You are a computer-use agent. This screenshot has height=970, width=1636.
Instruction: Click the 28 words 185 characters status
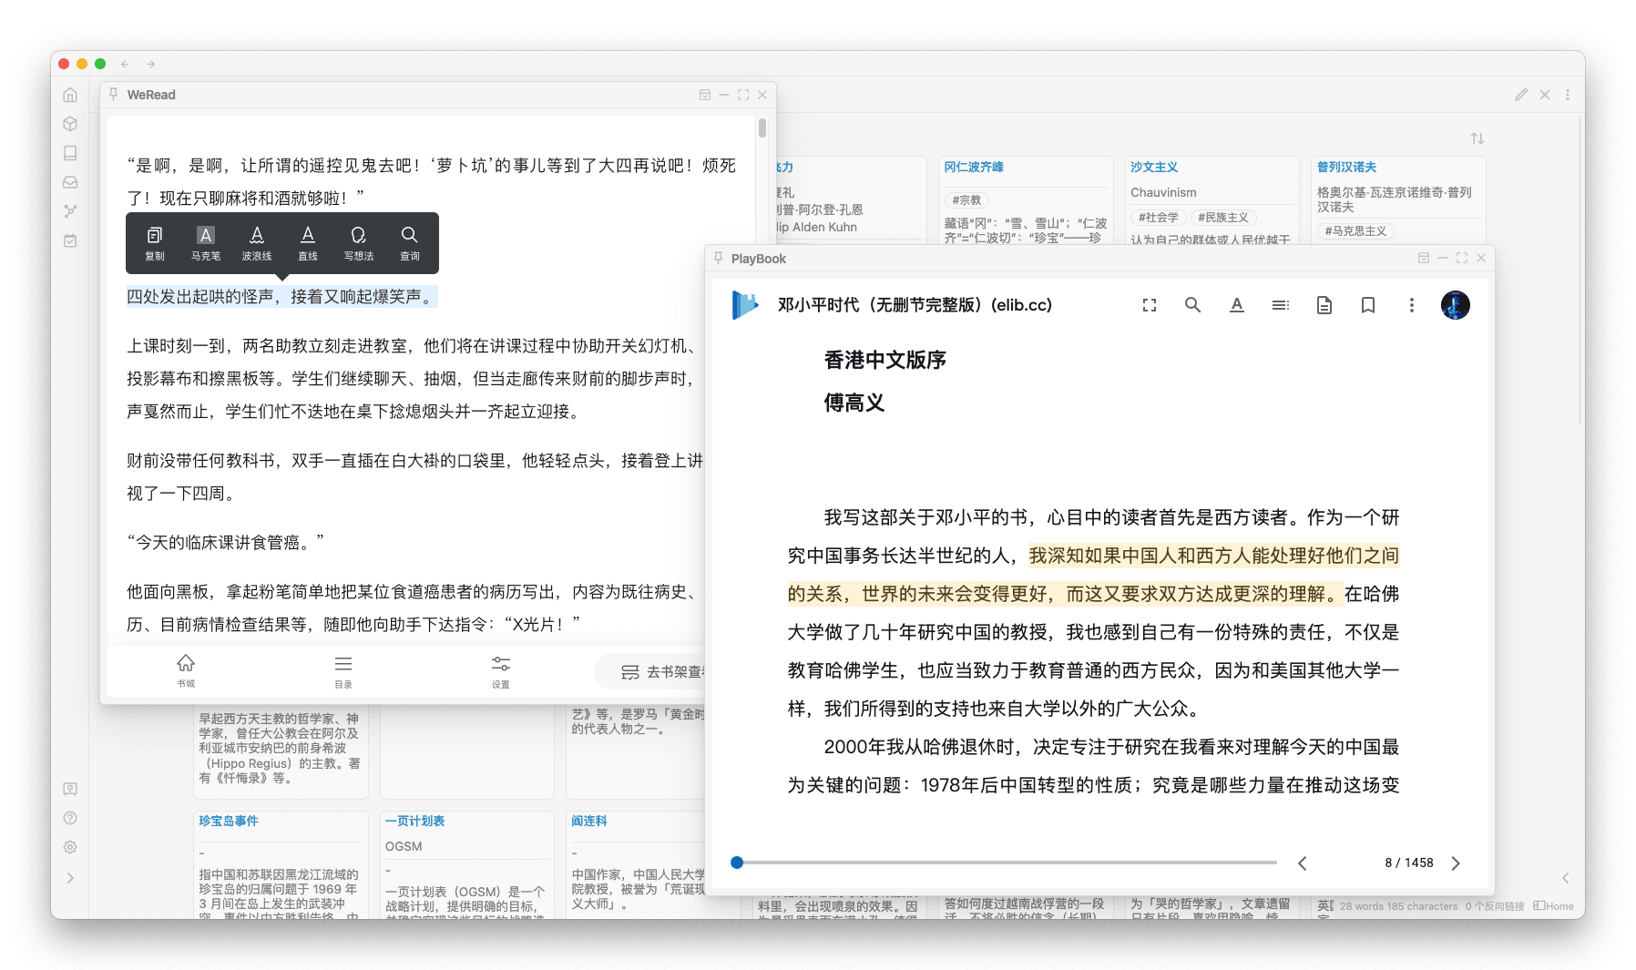[1398, 906]
